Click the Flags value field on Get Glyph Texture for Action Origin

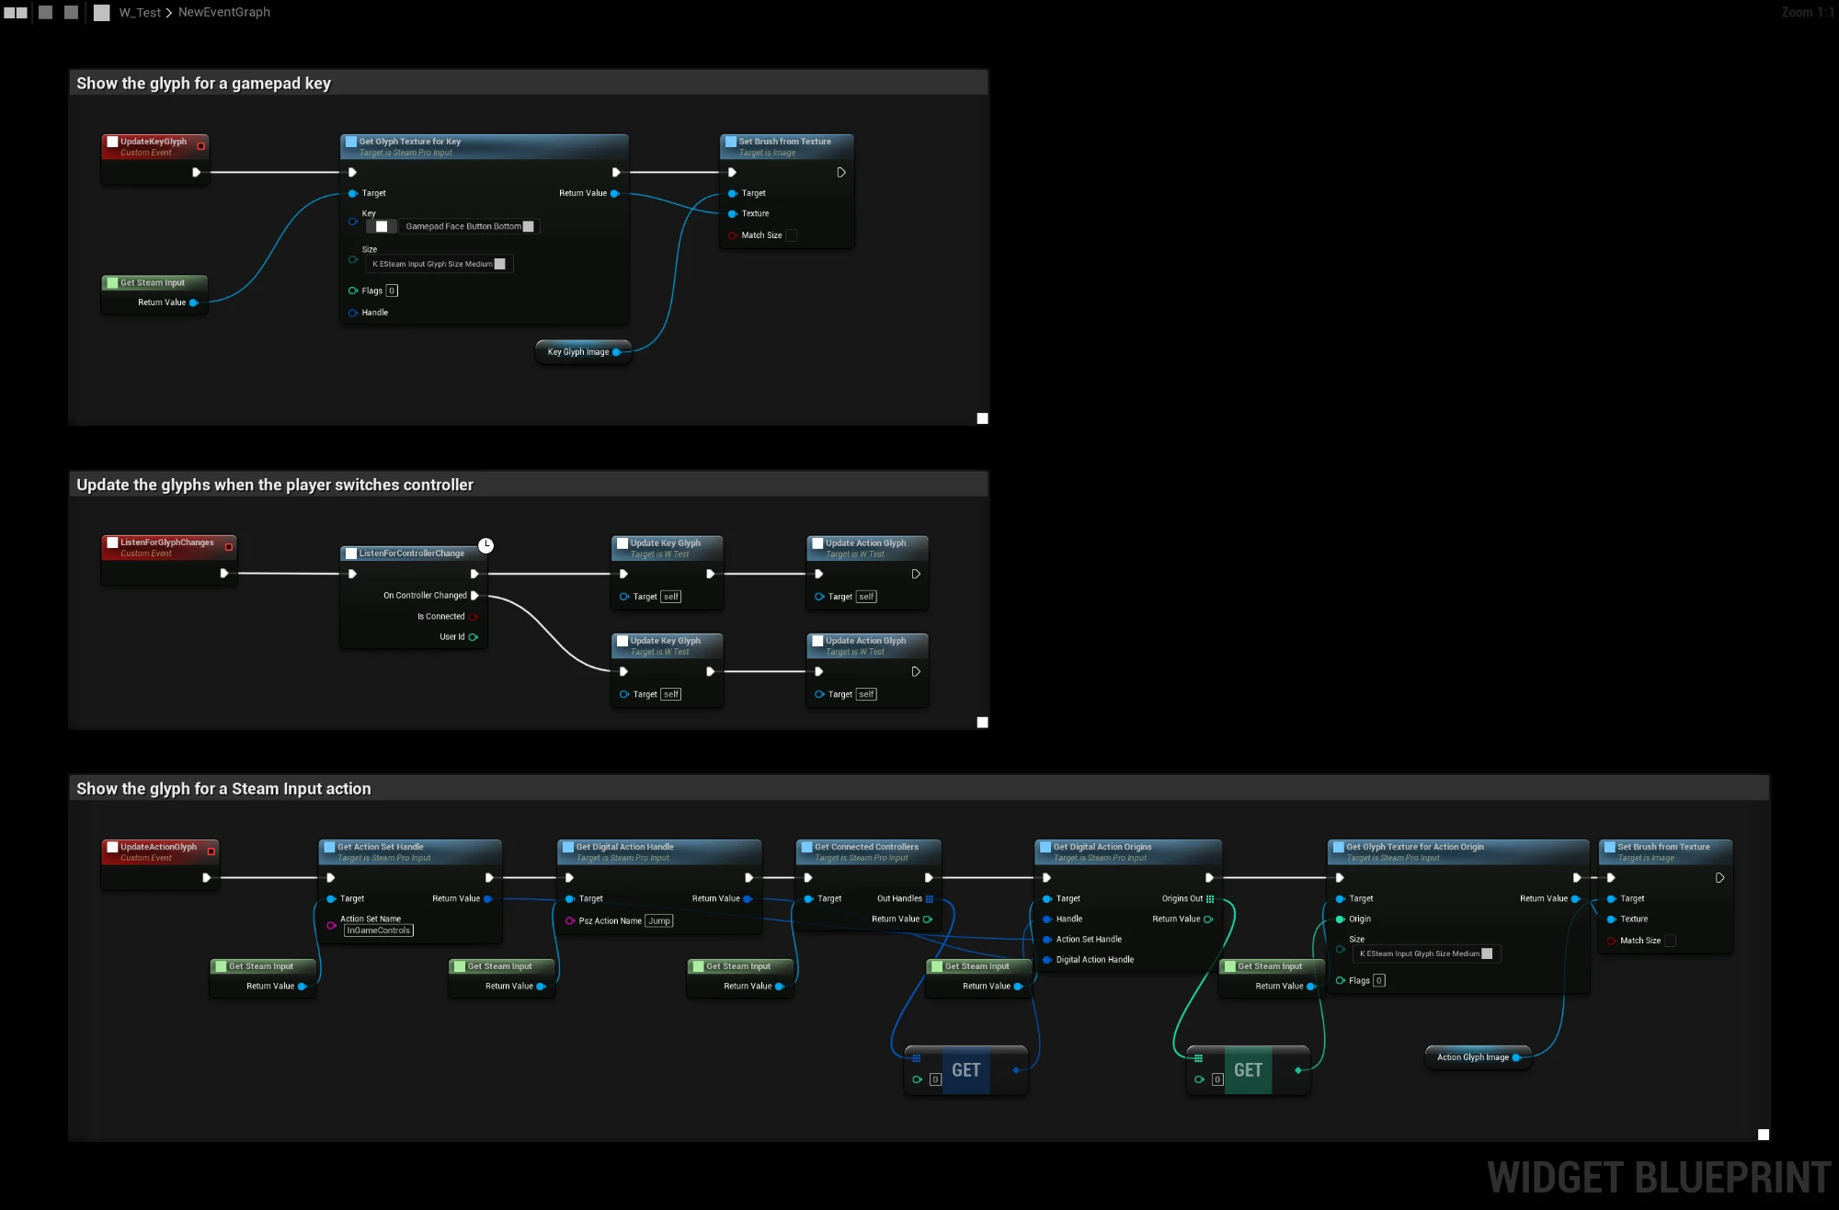pos(1379,981)
